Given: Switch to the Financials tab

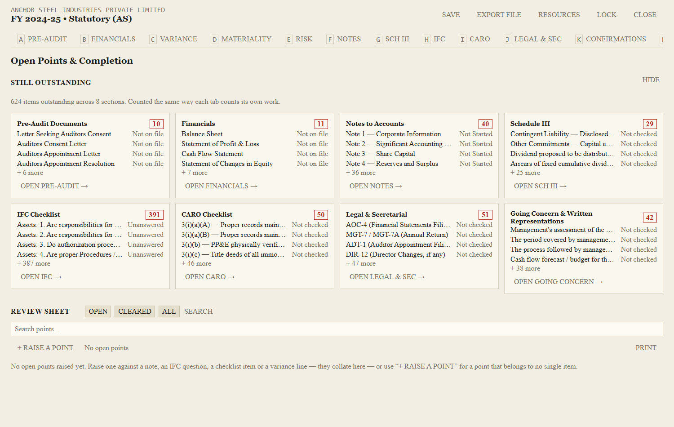Looking at the screenshot, I should 108,39.
